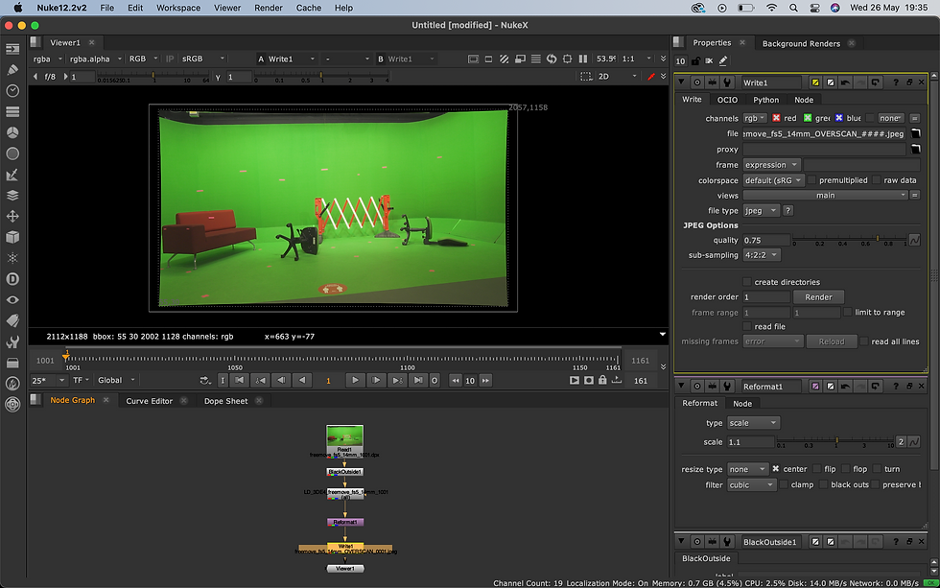The height and width of the screenshot is (588, 940).
Task: Open the Viewer sRGB display dropdown
Action: pos(203,59)
